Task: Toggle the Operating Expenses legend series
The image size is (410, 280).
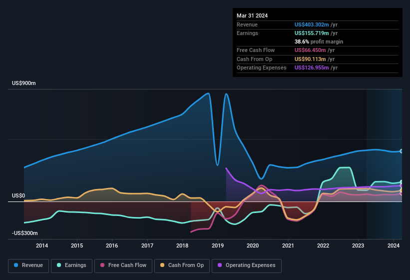Action: 247,265
